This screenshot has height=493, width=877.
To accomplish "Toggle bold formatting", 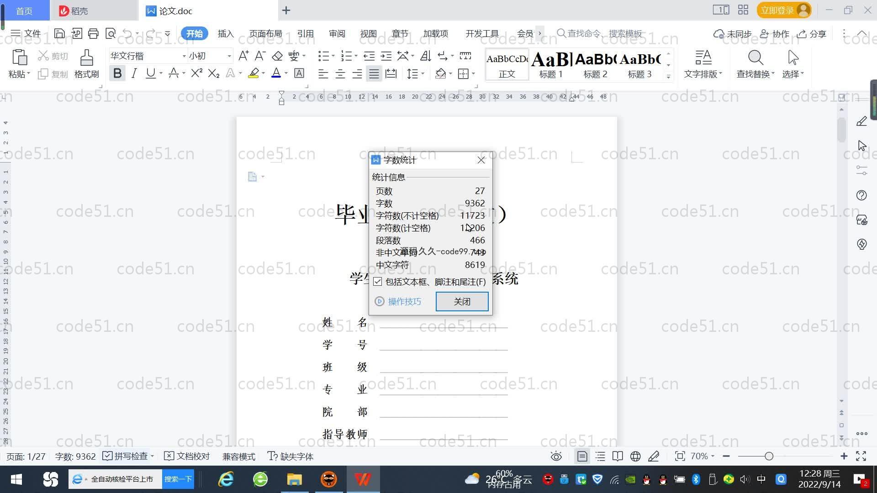I will tap(117, 73).
